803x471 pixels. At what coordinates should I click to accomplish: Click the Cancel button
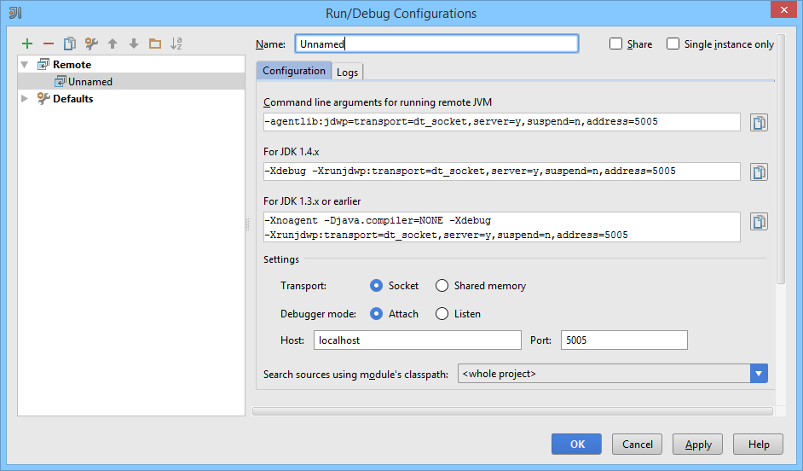pos(637,445)
